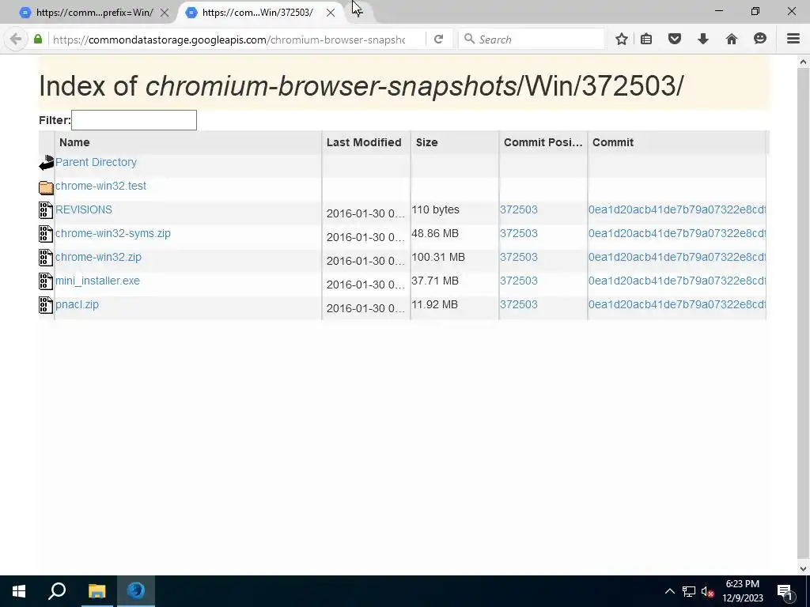The image size is (810, 607).
Task: Open commit hash link in chrome-win32-syms.zip row
Action: pos(677,233)
